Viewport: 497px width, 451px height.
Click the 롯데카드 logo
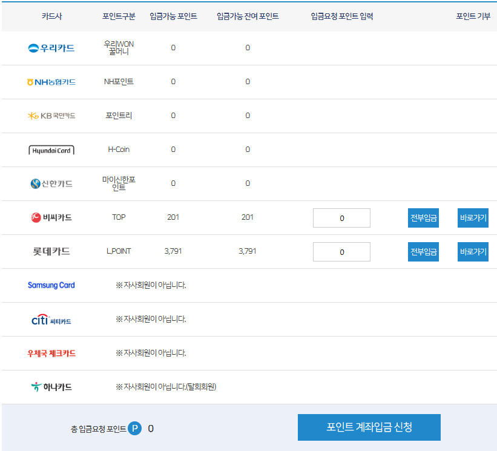pyautogui.click(x=51, y=251)
